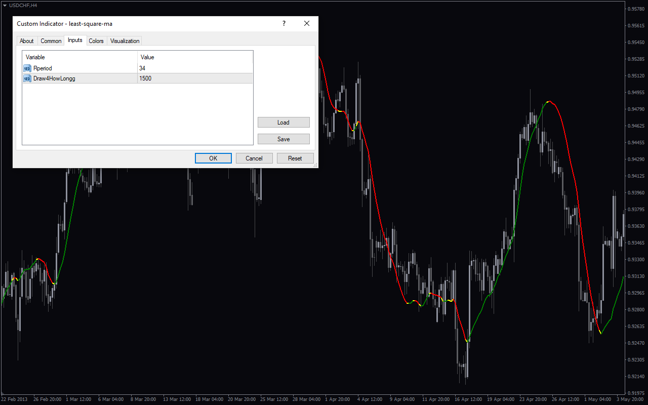Click the Load button
This screenshot has width=648, height=405.
pyautogui.click(x=283, y=123)
